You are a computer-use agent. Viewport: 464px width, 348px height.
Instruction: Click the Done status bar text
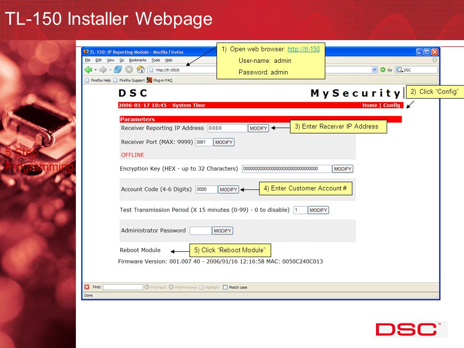click(88, 295)
